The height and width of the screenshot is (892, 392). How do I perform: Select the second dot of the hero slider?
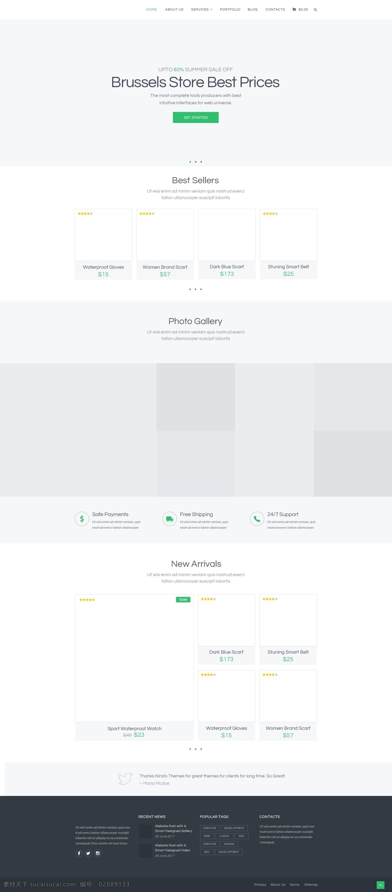(x=196, y=162)
